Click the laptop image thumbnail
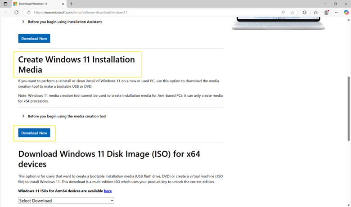Viewport: 351px width, 207px height. 278,23
